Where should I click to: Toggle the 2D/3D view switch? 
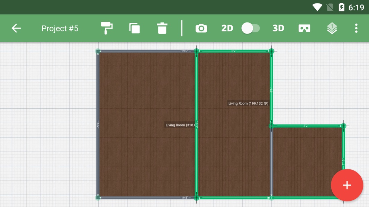pyautogui.click(x=251, y=28)
